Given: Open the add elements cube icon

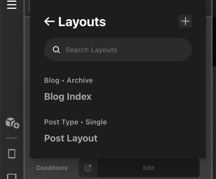Looking at the screenshot, I should 12,123.
